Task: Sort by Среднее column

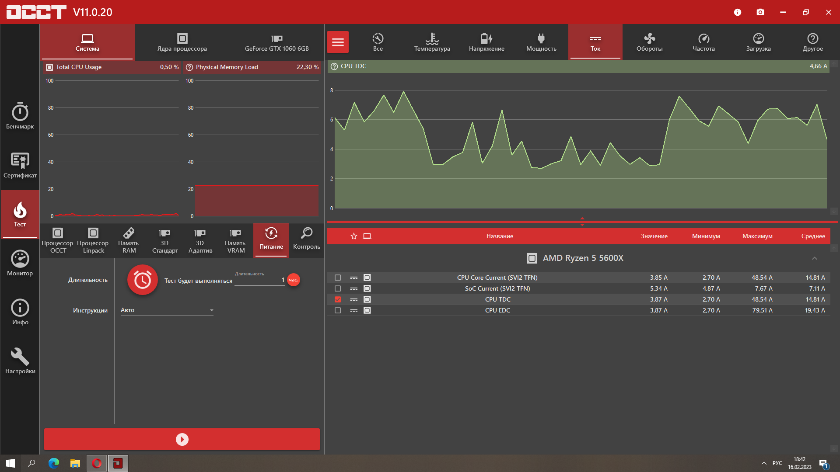Action: [813, 236]
